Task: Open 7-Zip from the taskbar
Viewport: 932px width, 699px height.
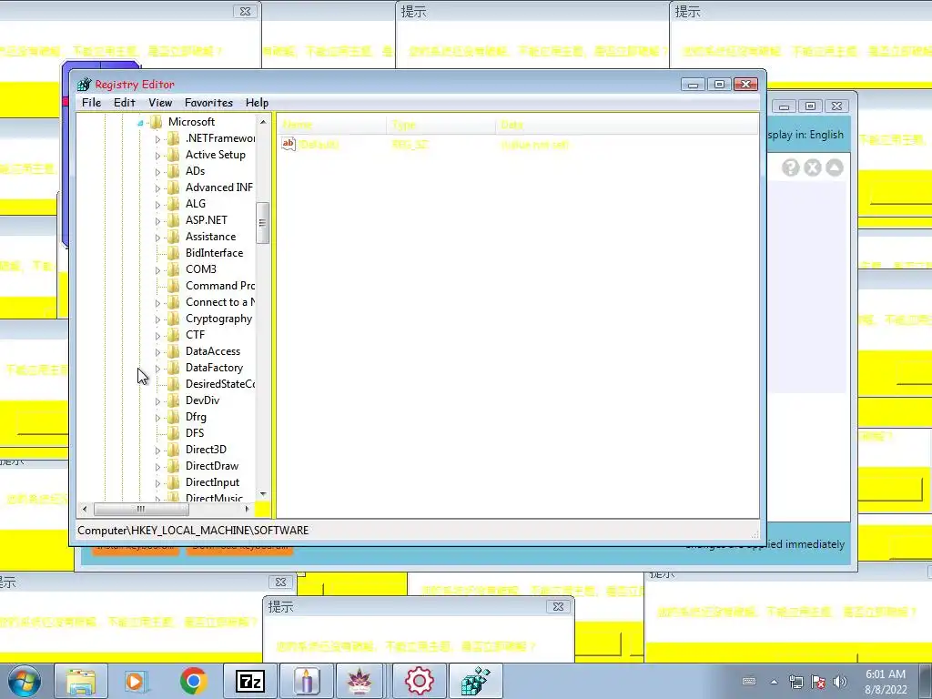Action: tap(249, 681)
